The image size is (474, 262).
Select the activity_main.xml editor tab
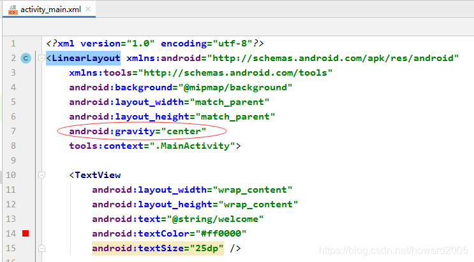(49, 10)
